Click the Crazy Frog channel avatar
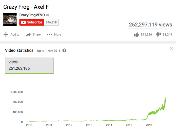The width and height of the screenshot is (176, 132). tap(10, 19)
